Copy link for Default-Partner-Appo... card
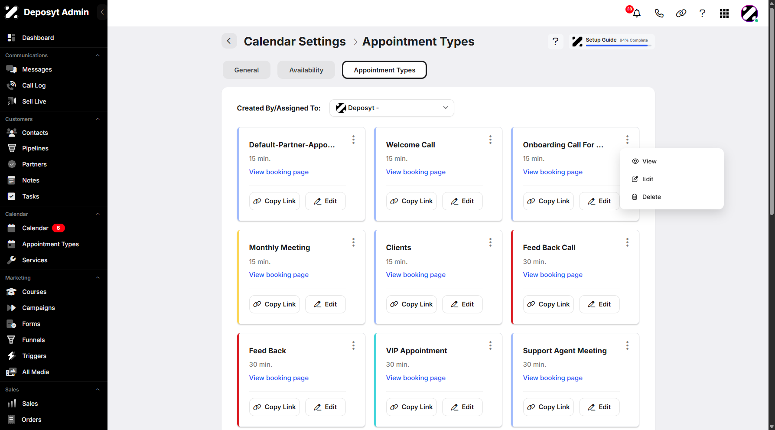 274,201
